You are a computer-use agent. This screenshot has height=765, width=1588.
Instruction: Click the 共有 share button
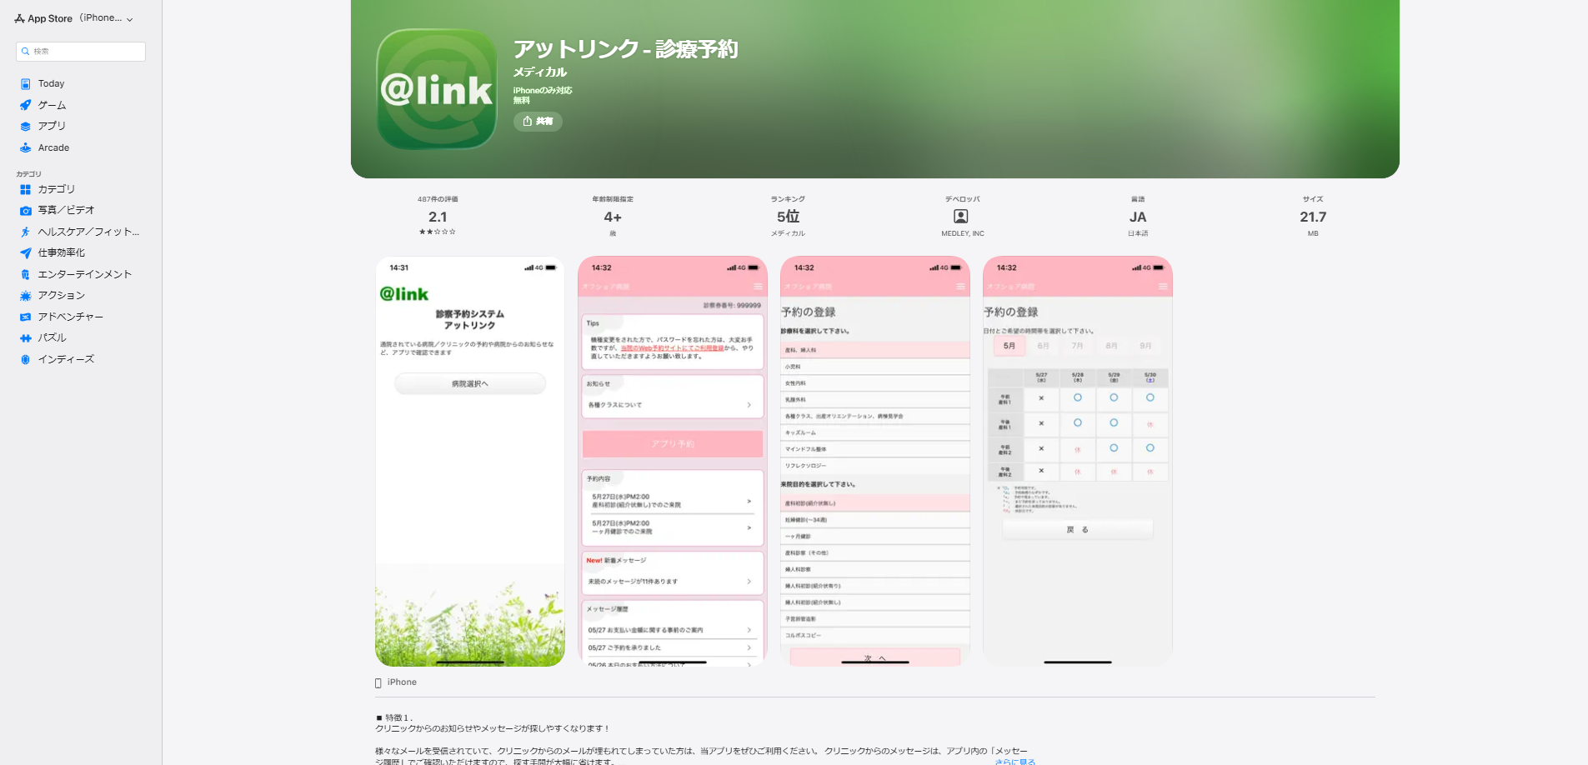coord(538,122)
